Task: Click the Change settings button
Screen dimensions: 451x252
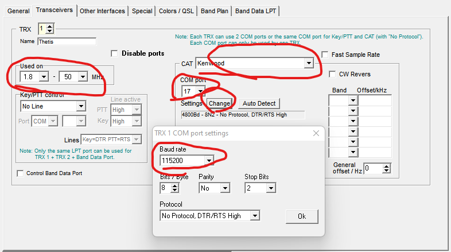Action: [x=219, y=103]
